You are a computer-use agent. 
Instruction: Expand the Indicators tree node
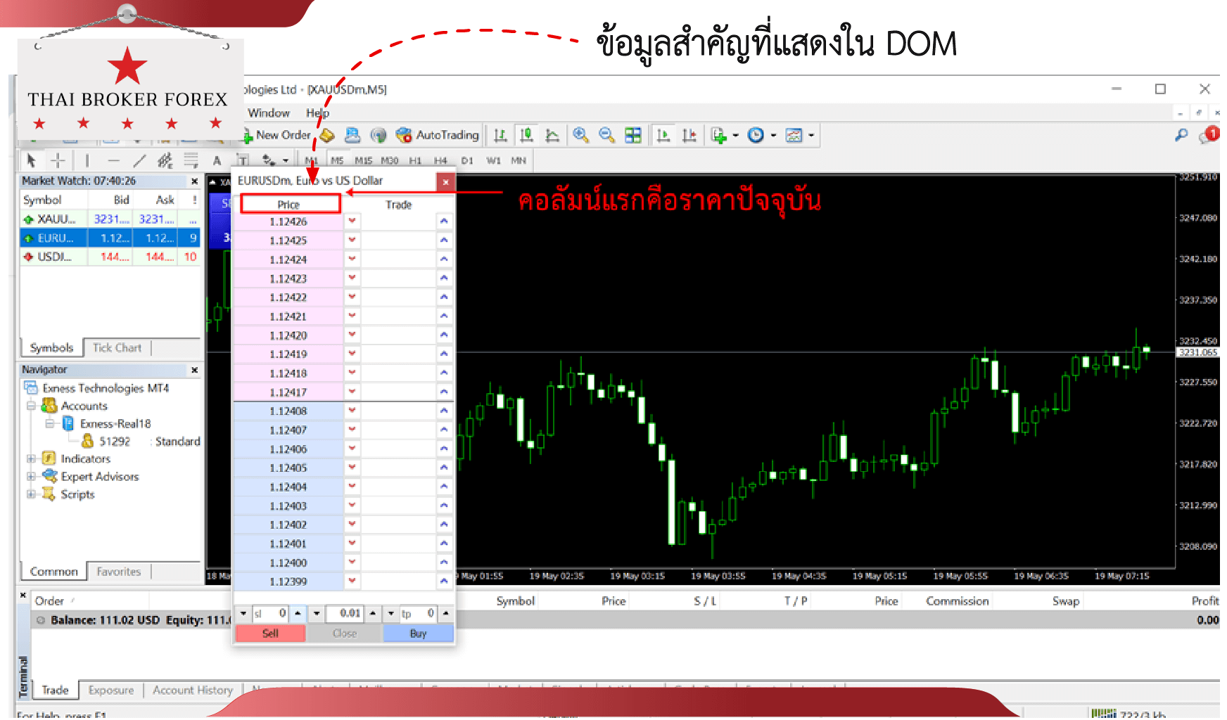click(x=31, y=458)
